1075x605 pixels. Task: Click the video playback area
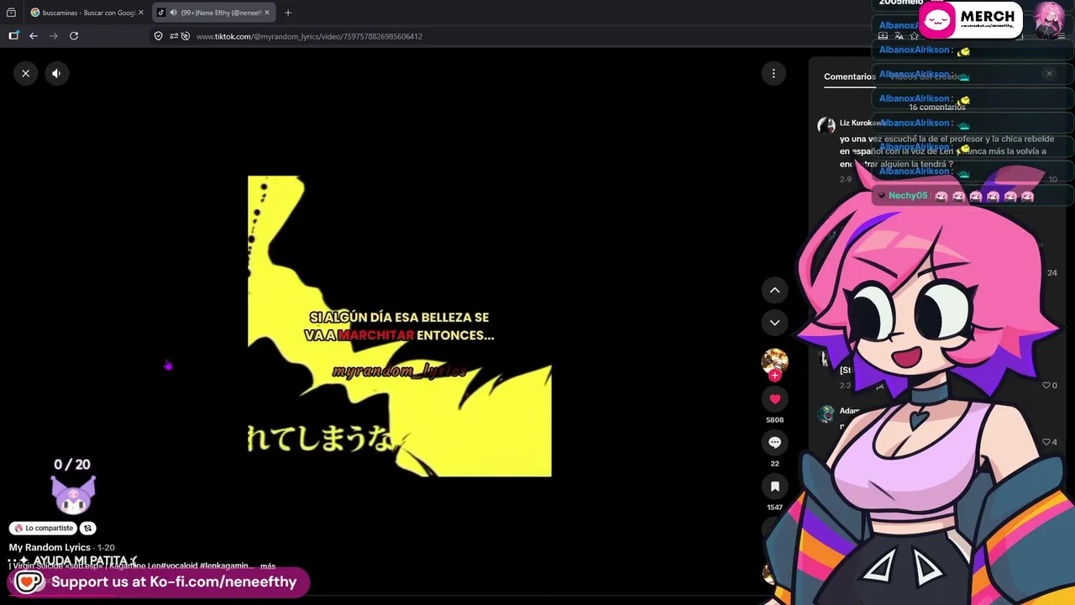[x=400, y=326]
